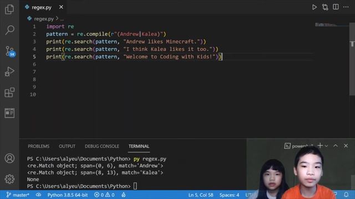The height and width of the screenshot is (199, 355).
Task: Click the terminal prompt cursor input
Action: (x=135, y=186)
